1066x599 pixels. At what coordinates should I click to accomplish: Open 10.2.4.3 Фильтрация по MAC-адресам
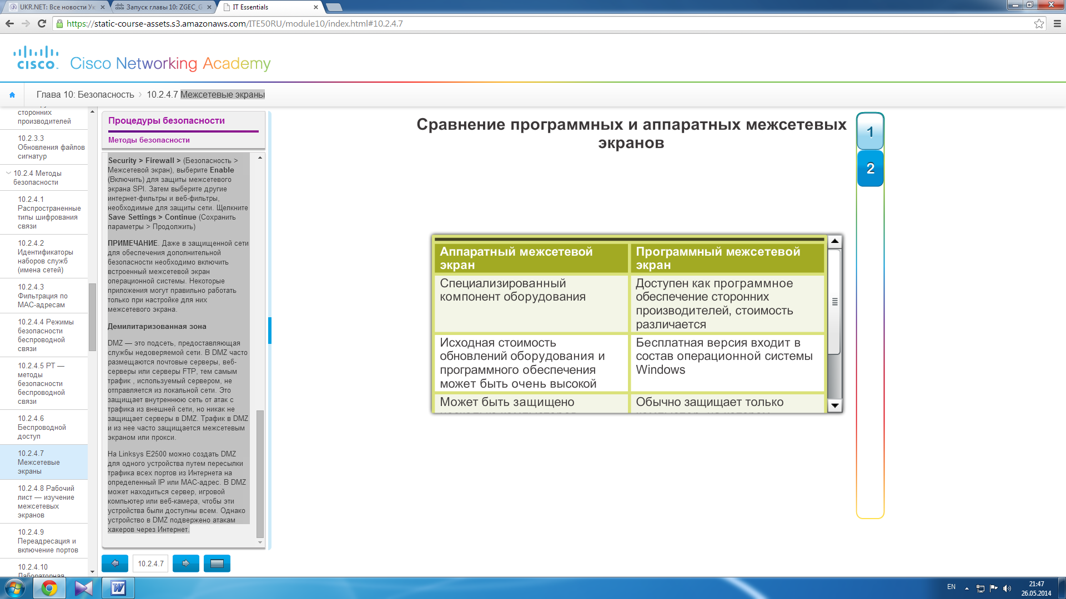click(x=44, y=296)
